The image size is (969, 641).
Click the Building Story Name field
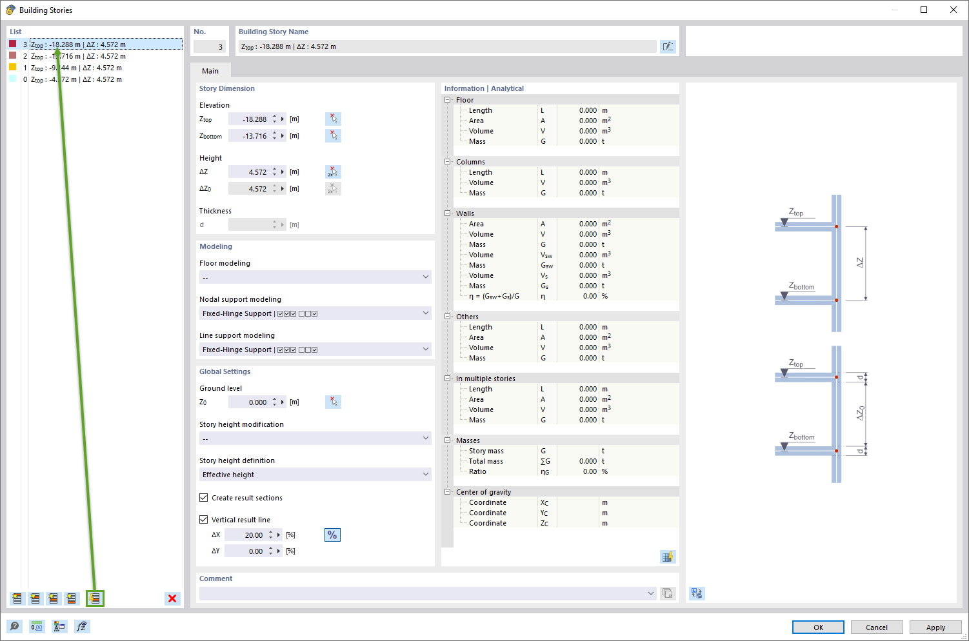click(447, 46)
